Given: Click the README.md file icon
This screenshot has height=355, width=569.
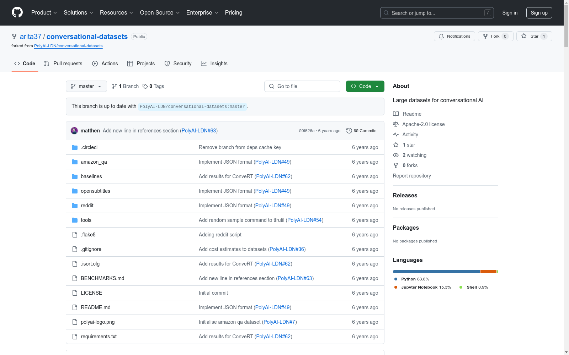Looking at the screenshot, I should tap(75, 307).
